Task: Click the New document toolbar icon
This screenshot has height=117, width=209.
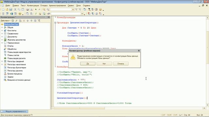Action: [3, 9]
